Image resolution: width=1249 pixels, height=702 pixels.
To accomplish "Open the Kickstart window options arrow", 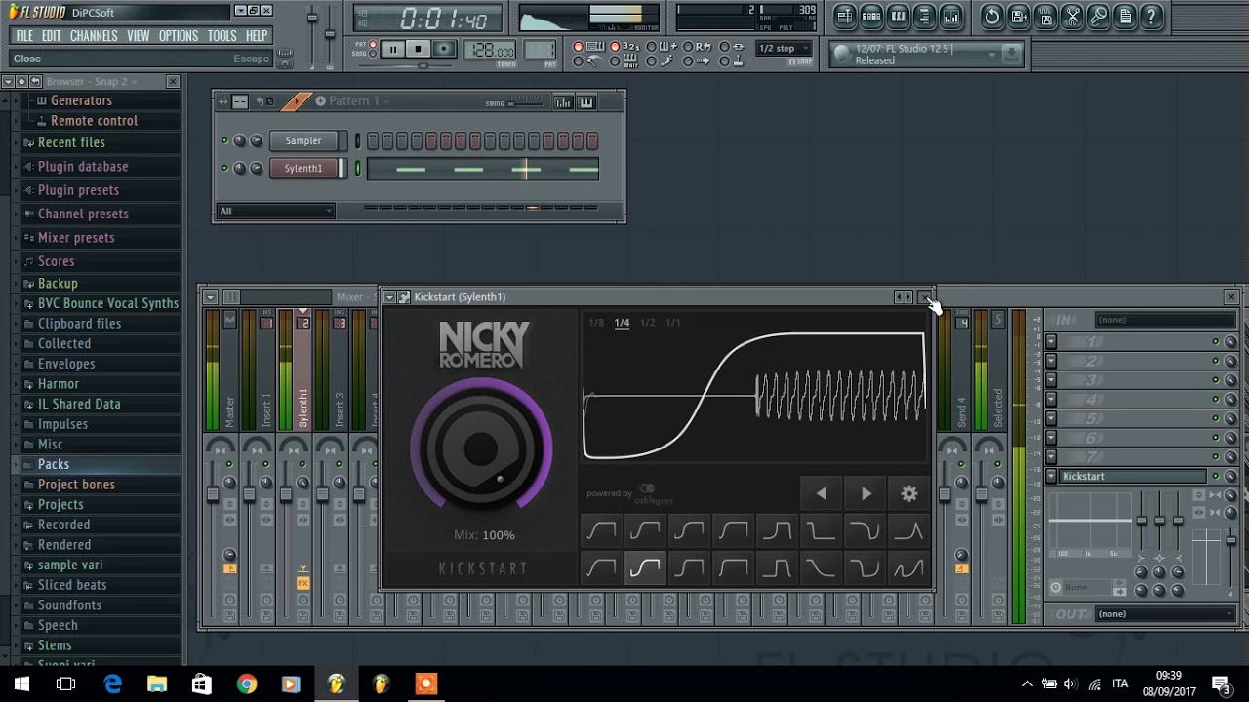I will [x=389, y=297].
